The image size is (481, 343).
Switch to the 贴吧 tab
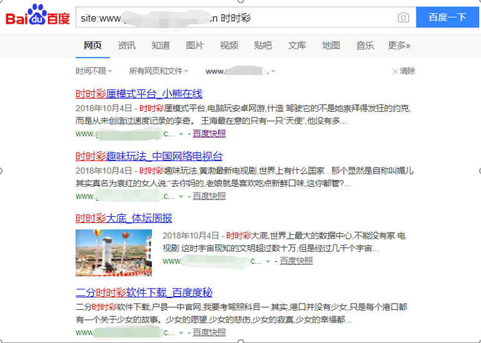(263, 46)
